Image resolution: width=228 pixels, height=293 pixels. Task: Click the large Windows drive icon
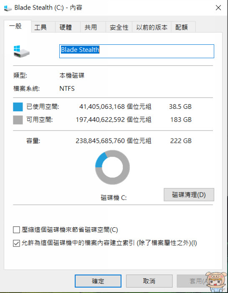(x=21, y=51)
